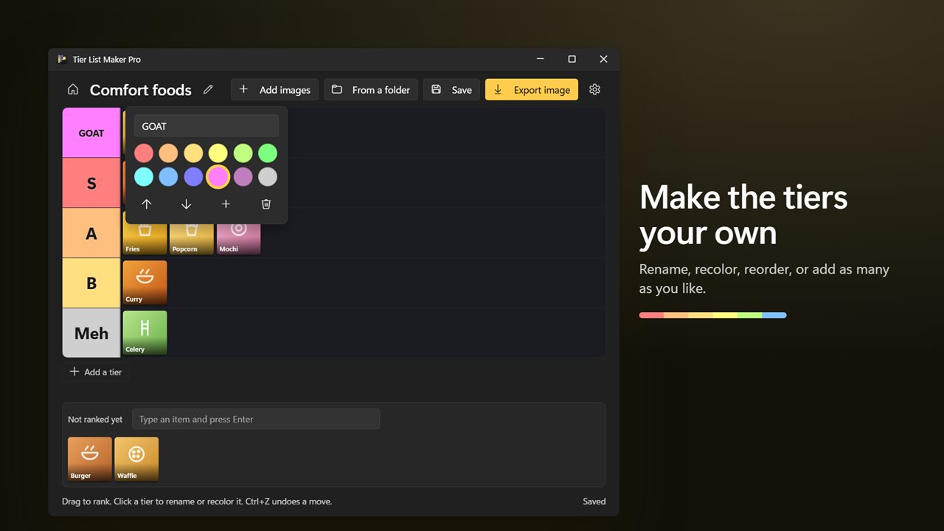The image size is (944, 531).
Task: Edit the GOAT tier name field
Action: 206,126
